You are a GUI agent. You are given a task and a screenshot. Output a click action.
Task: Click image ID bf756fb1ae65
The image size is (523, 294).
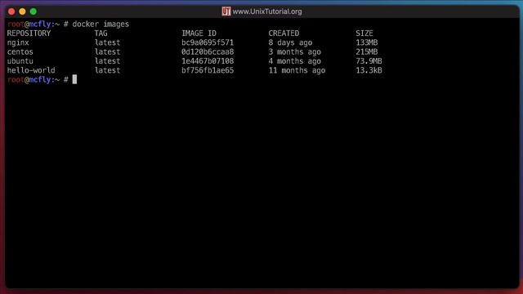[208, 71]
